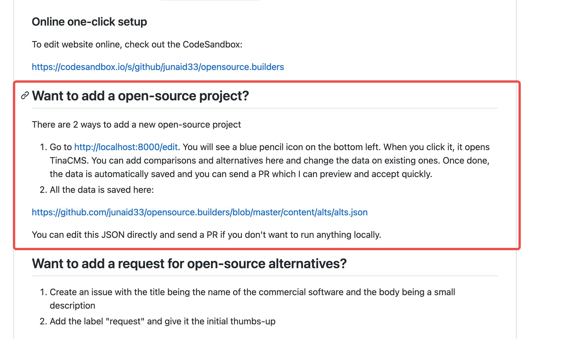Click the "the data is automatically saved" line
The height and width of the screenshot is (339, 573).
[x=241, y=174]
